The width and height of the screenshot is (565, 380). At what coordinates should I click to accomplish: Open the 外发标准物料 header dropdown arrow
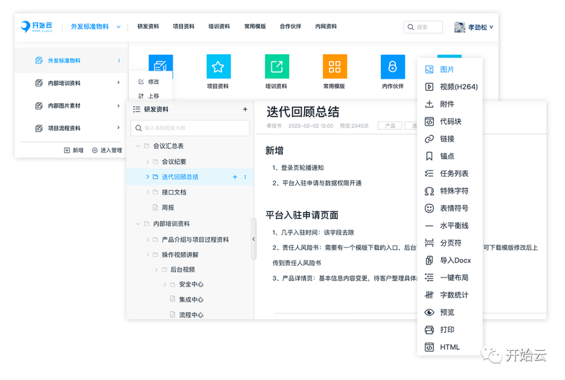pyautogui.click(x=119, y=27)
